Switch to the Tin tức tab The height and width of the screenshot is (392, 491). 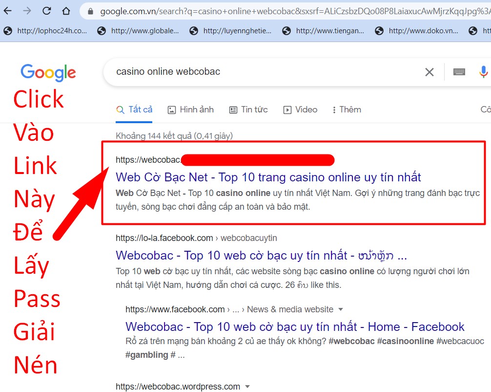(x=248, y=110)
